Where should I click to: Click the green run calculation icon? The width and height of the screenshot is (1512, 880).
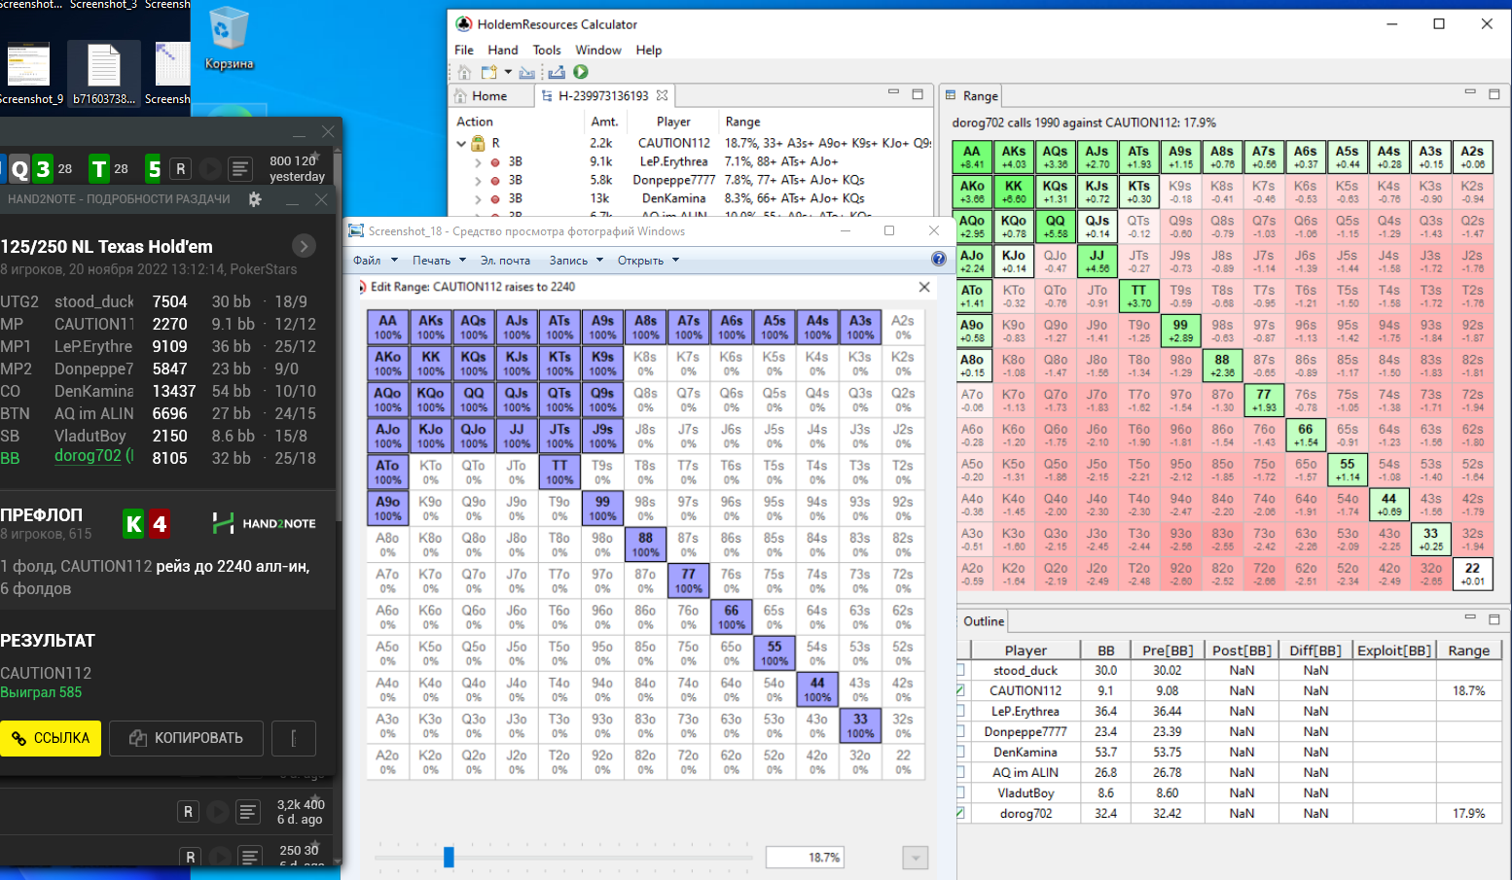point(581,72)
